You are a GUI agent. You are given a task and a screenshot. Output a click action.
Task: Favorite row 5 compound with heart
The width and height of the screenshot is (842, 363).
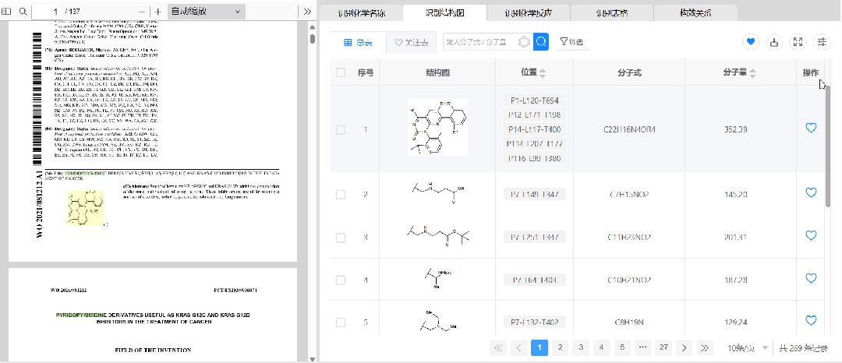pyautogui.click(x=811, y=321)
